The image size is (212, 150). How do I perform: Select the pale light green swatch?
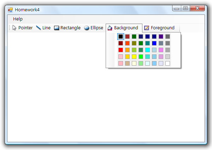141,63
